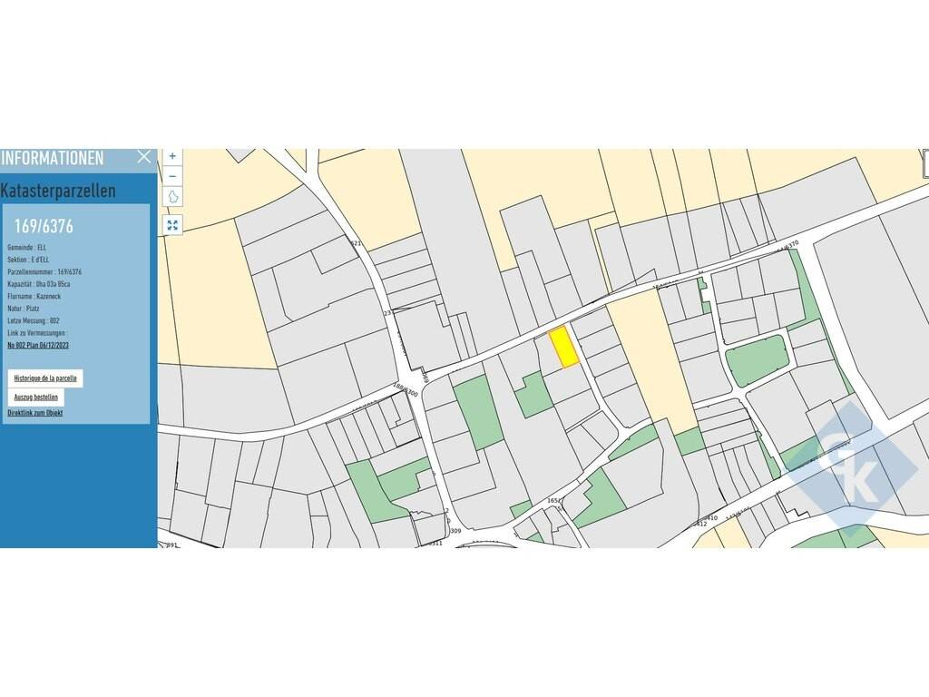Select the yellow highlighted parcel on map
The width and height of the screenshot is (929, 697).
click(564, 347)
